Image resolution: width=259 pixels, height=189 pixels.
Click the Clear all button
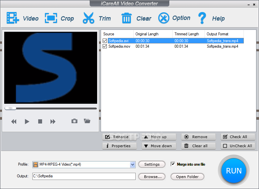pyautogui.click(x=198, y=146)
